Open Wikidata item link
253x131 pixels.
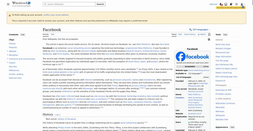(x=222, y=120)
